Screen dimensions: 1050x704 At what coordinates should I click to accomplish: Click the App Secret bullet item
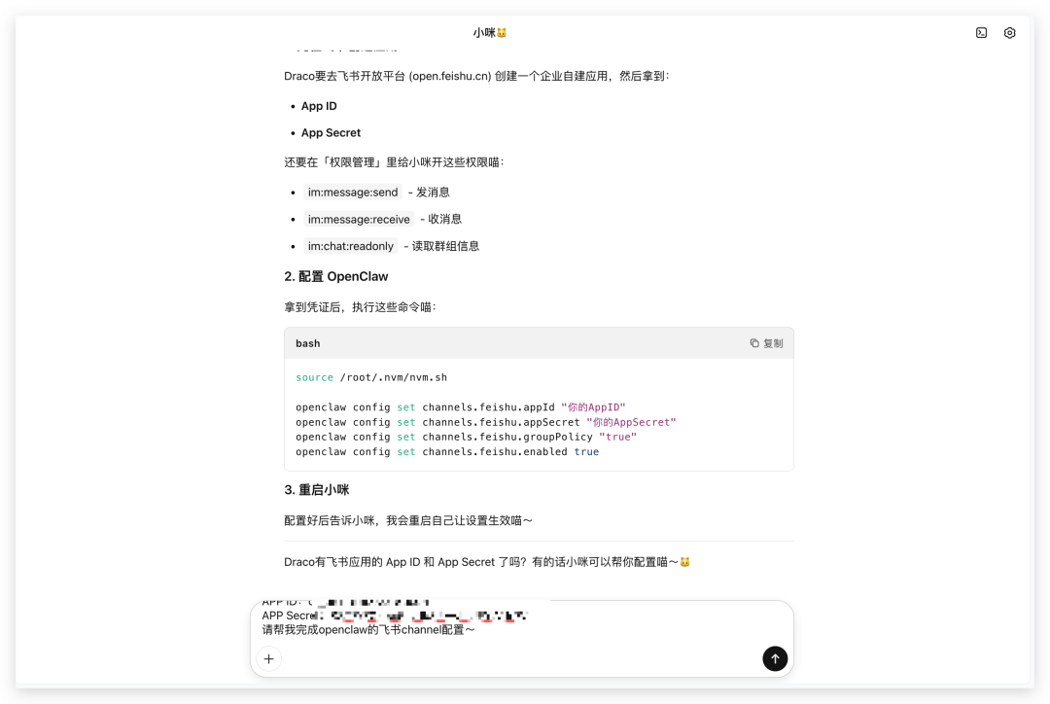click(331, 133)
